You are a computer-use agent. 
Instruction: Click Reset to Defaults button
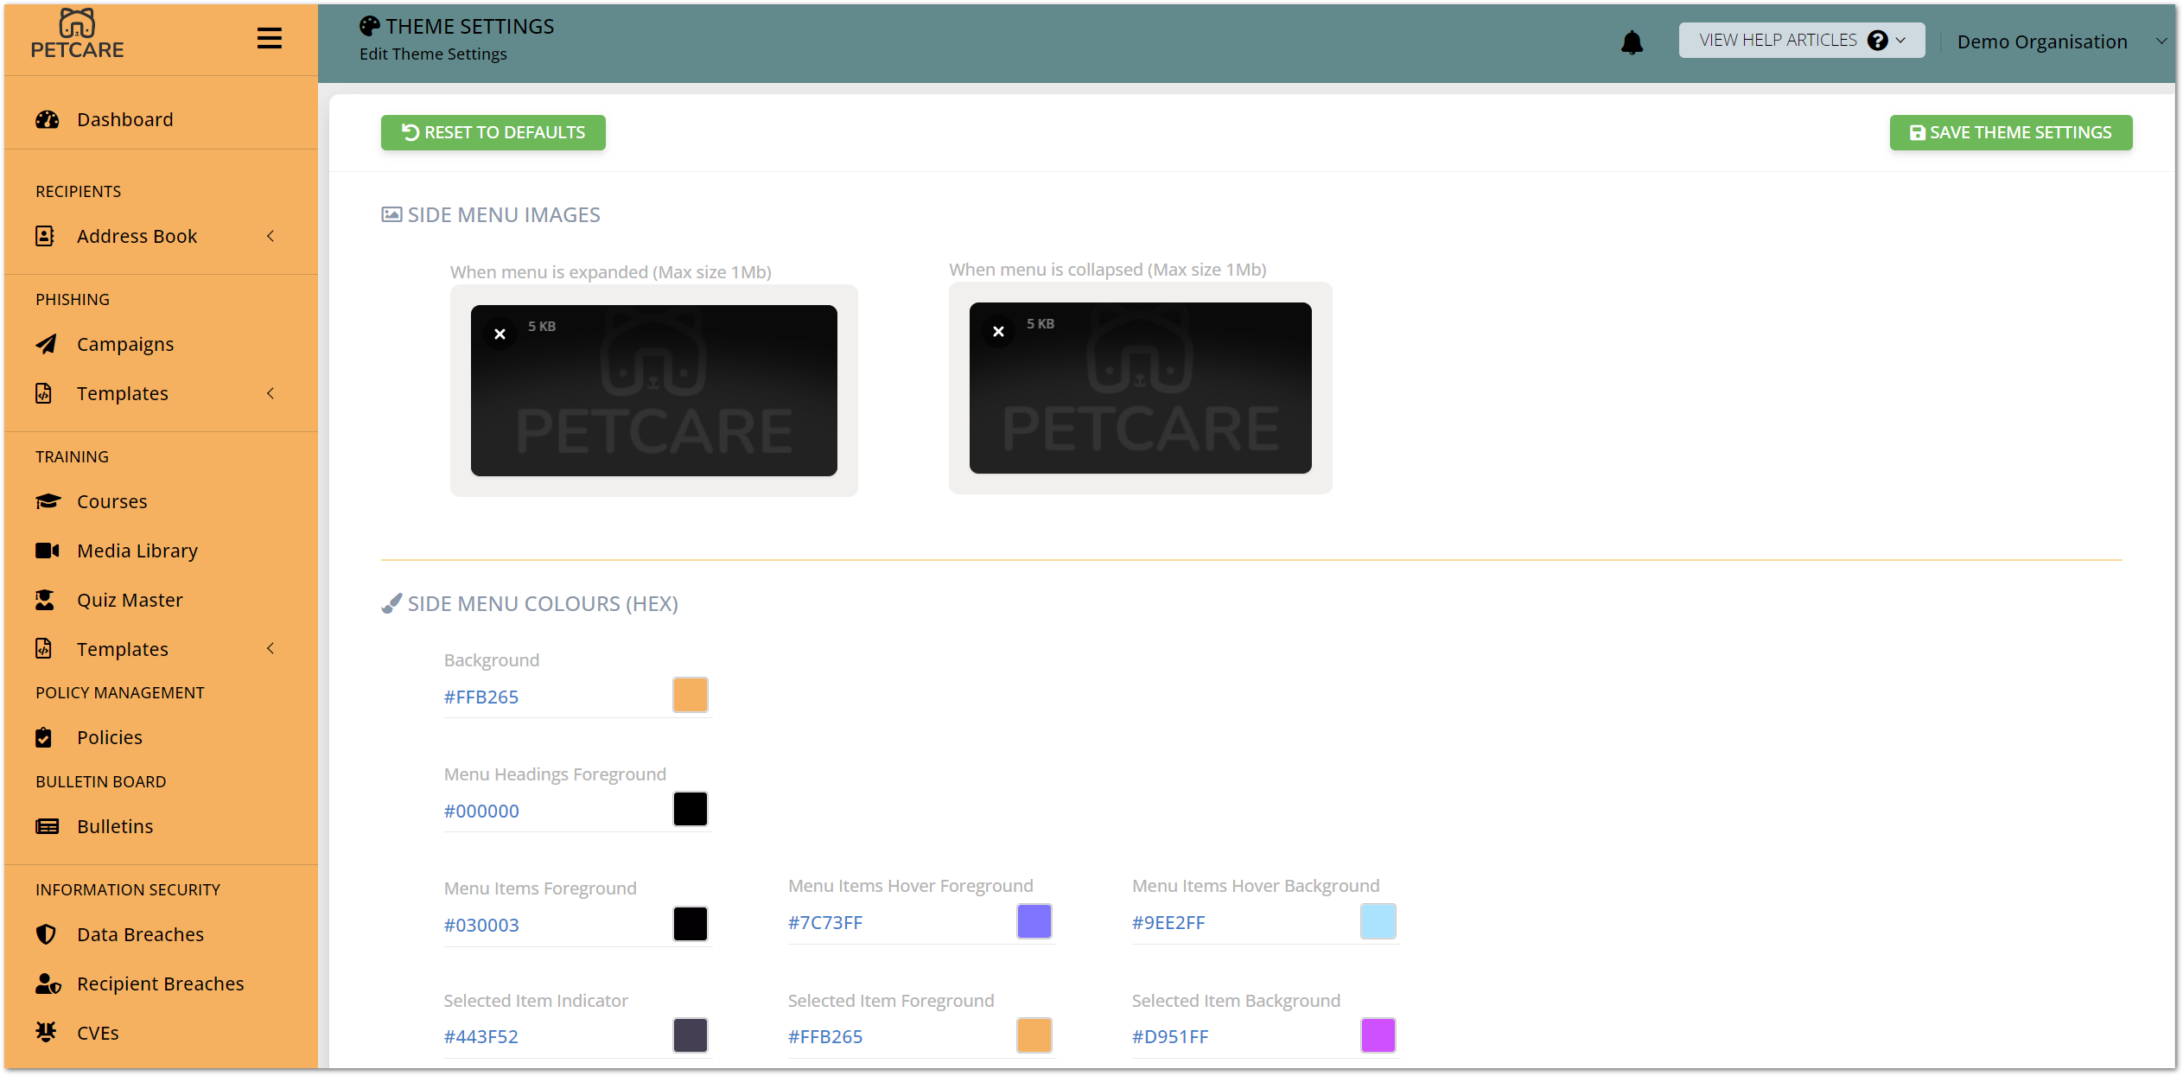click(493, 132)
